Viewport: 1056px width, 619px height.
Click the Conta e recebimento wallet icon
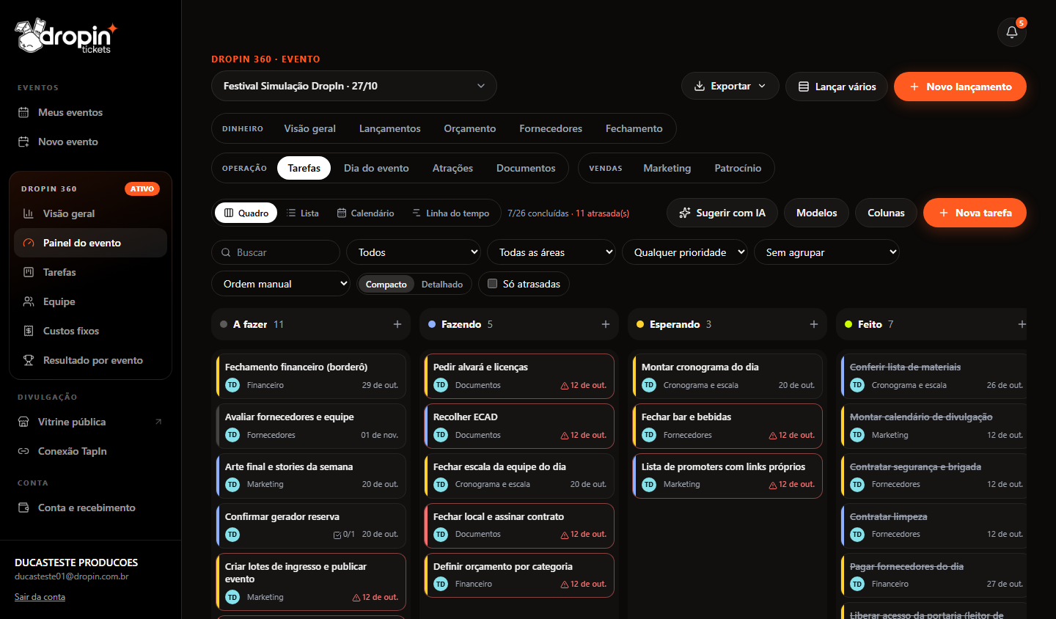pos(23,508)
